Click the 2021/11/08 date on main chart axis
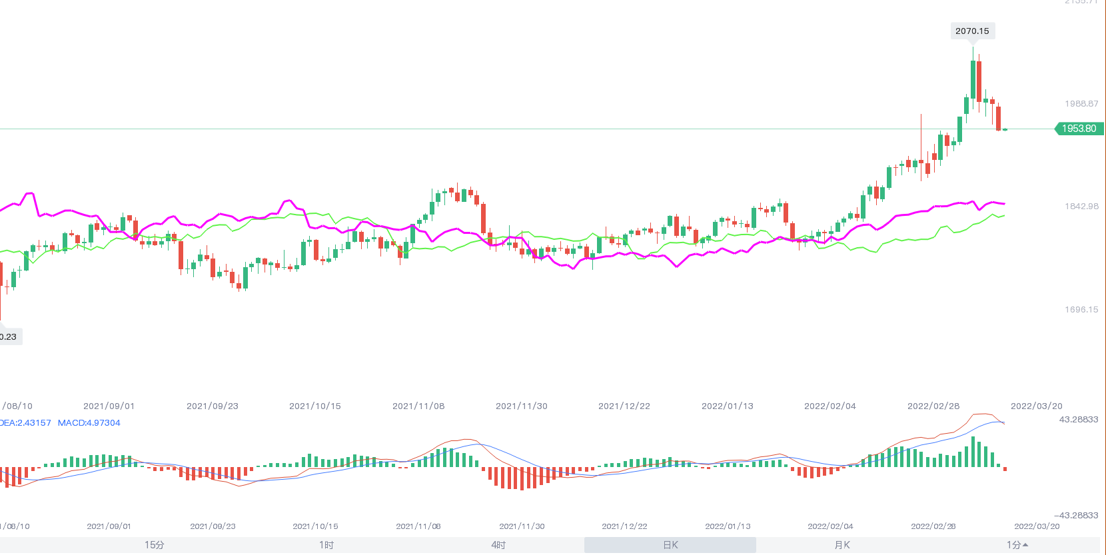The width and height of the screenshot is (1106, 555). [418, 406]
